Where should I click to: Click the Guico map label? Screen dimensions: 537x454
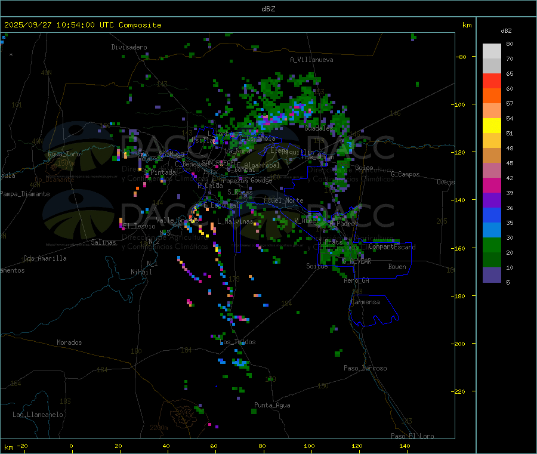(364, 168)
